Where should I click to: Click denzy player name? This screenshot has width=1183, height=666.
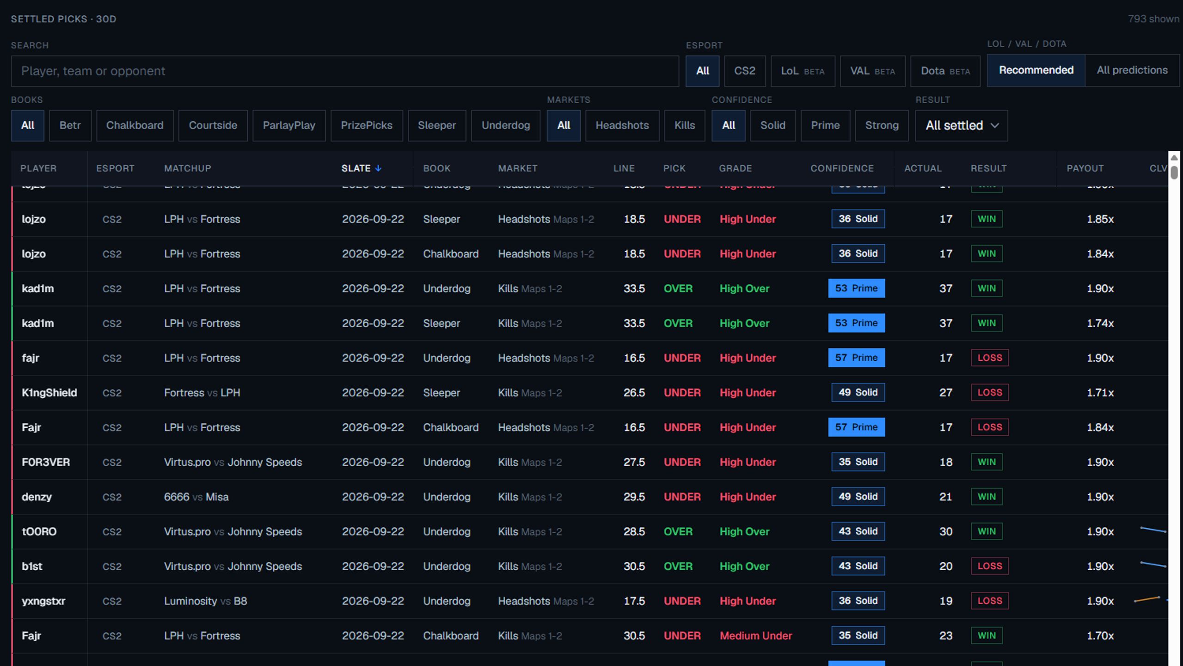pyautogui.click(x=37, y=497)
